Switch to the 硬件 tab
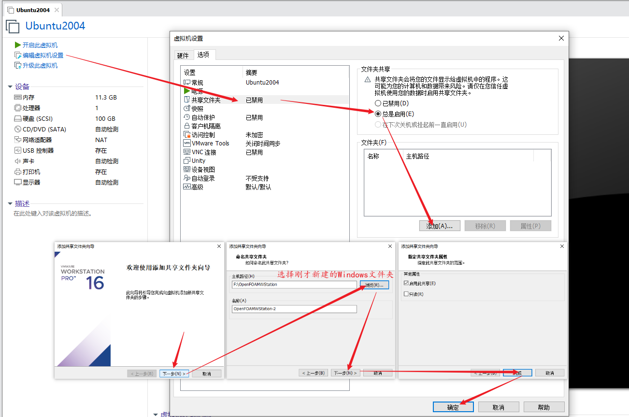The width and height of the screenshot is (629, 417). pos(183,56)
